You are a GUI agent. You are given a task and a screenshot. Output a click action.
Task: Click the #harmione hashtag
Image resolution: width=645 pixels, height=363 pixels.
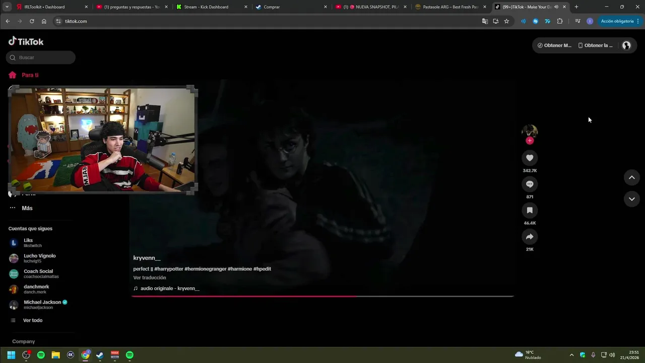pyautogui.click(x=240, y=269)
